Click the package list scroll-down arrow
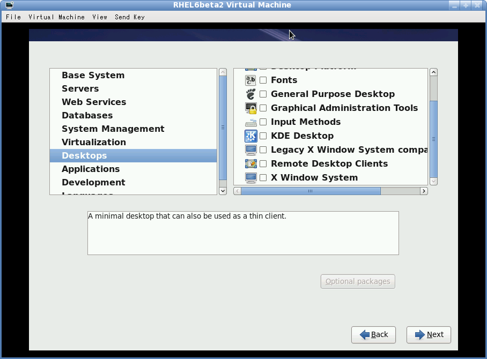This screenshot has height=359, width=487. point(433,181)
